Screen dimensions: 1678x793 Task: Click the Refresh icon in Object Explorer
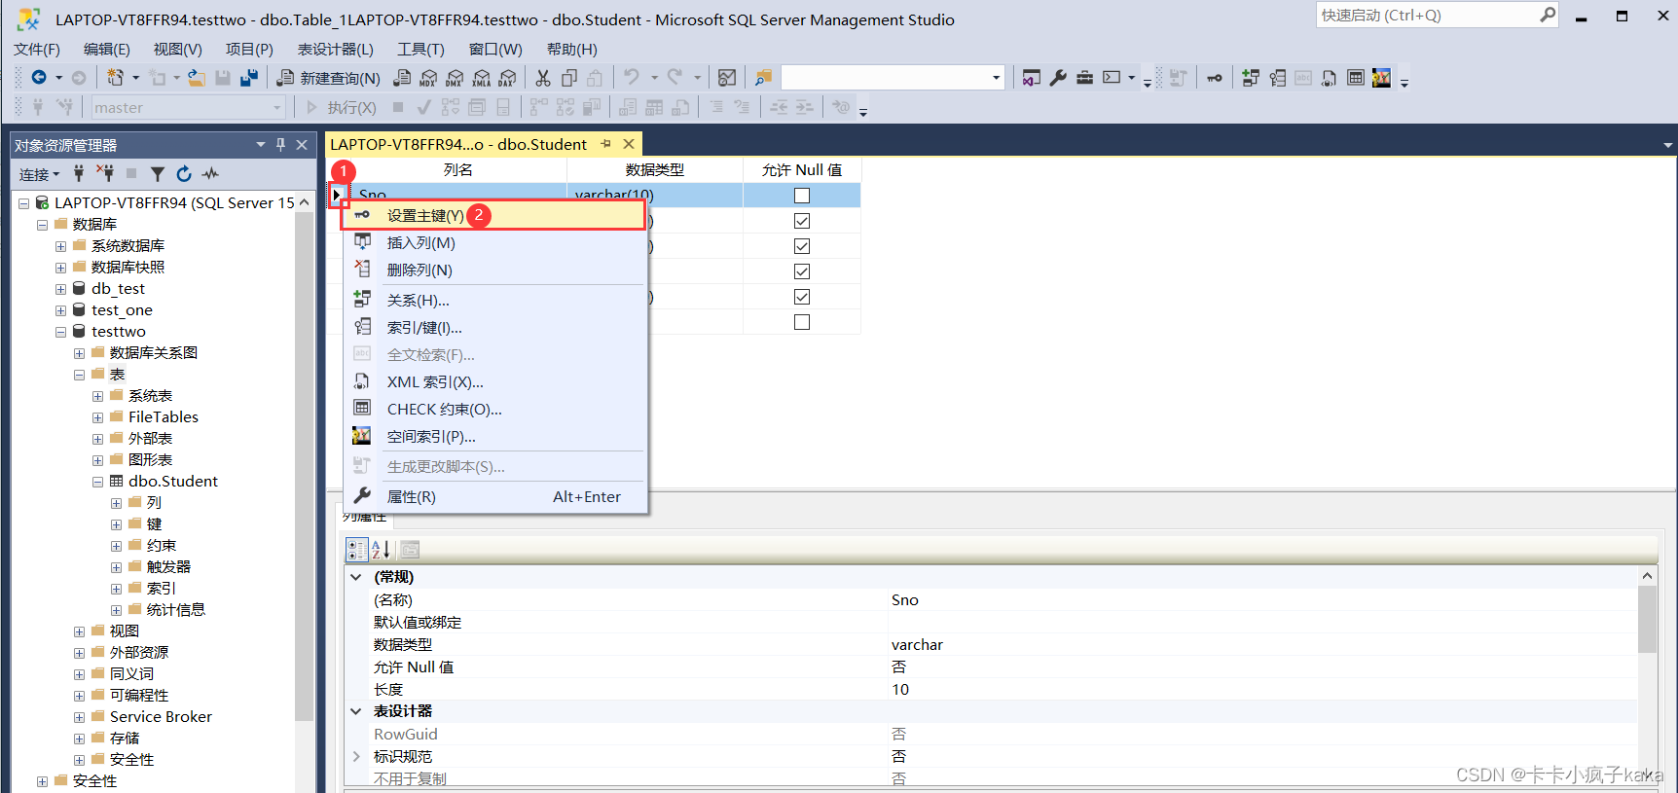point(184,173)
